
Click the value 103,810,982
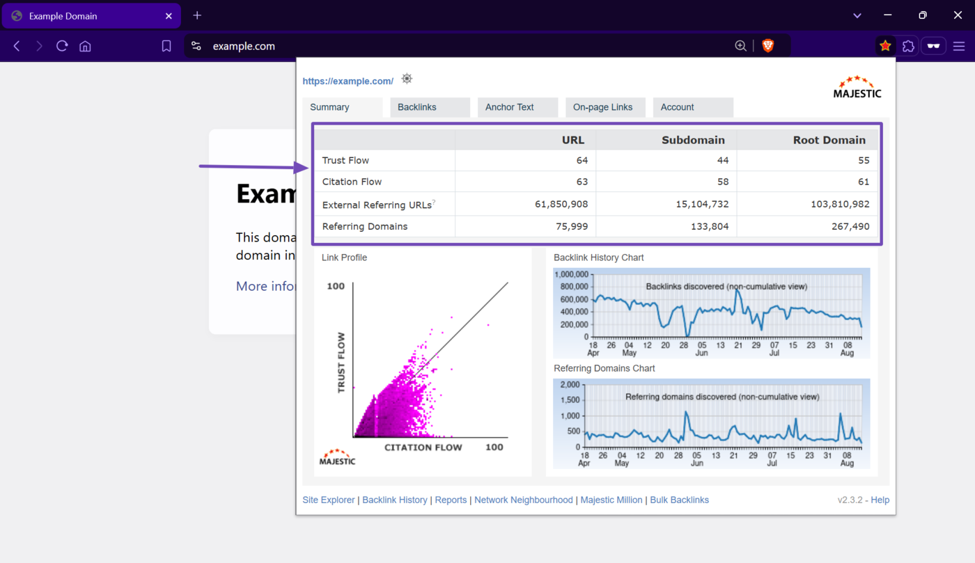pos(840,204)
